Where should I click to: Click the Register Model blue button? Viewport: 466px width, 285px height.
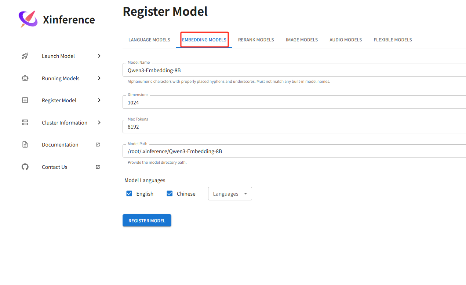[147, 221]
